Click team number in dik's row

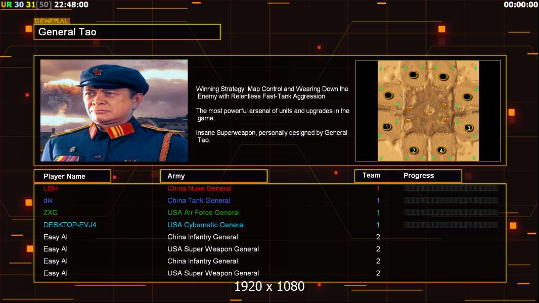(x=378, y=200)
